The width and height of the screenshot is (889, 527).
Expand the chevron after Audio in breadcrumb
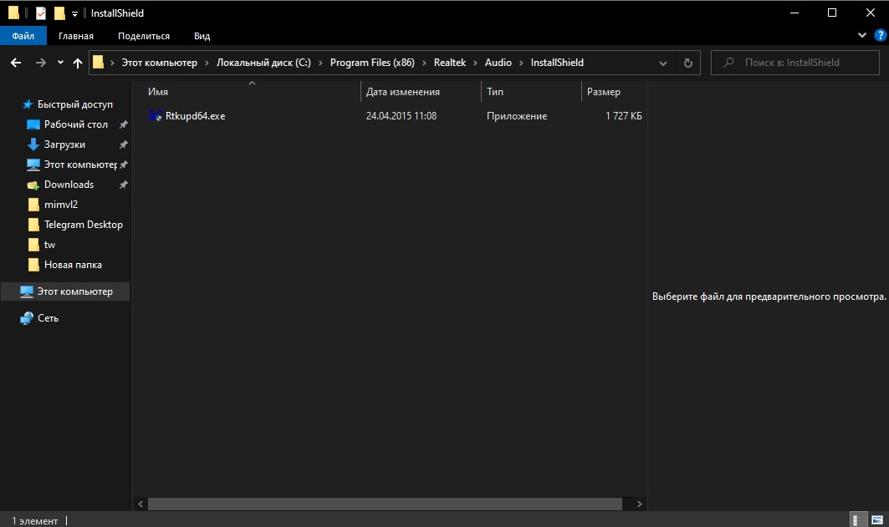click(521, 63)
